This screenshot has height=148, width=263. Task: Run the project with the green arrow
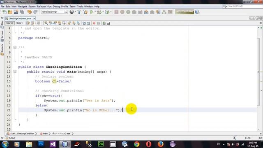click(x=92, y=12)
